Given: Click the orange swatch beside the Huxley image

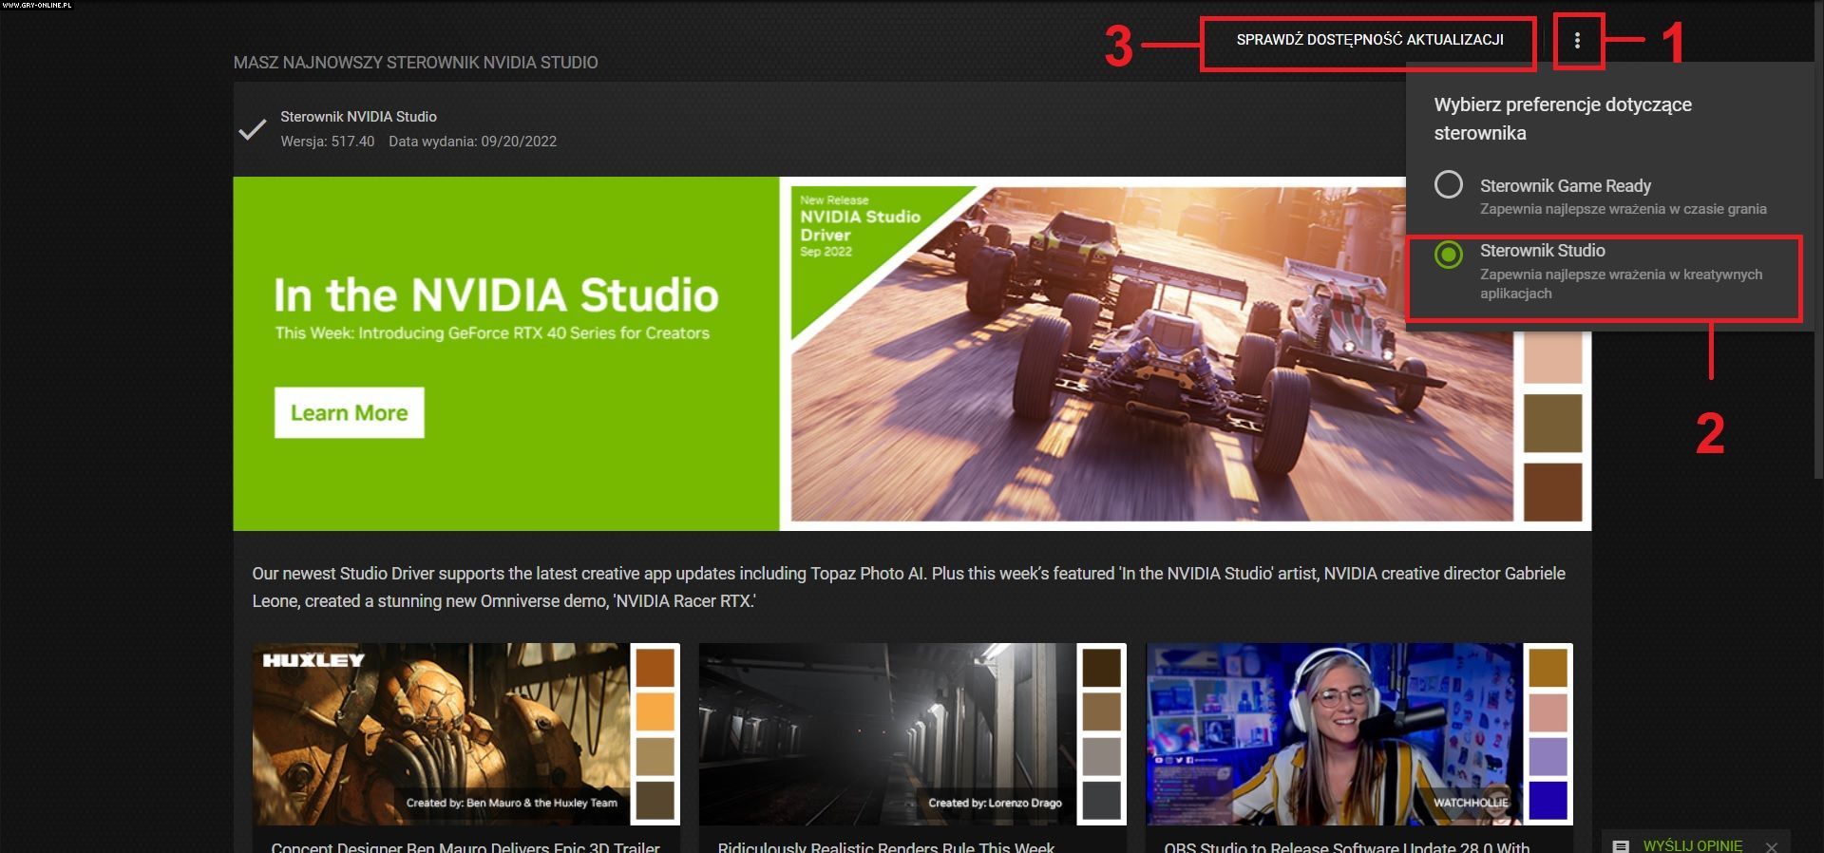Looking at the screenshot, I should click(655, 712).
